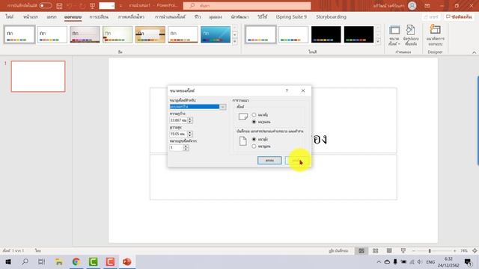Click Share button in ribbon

431,16
